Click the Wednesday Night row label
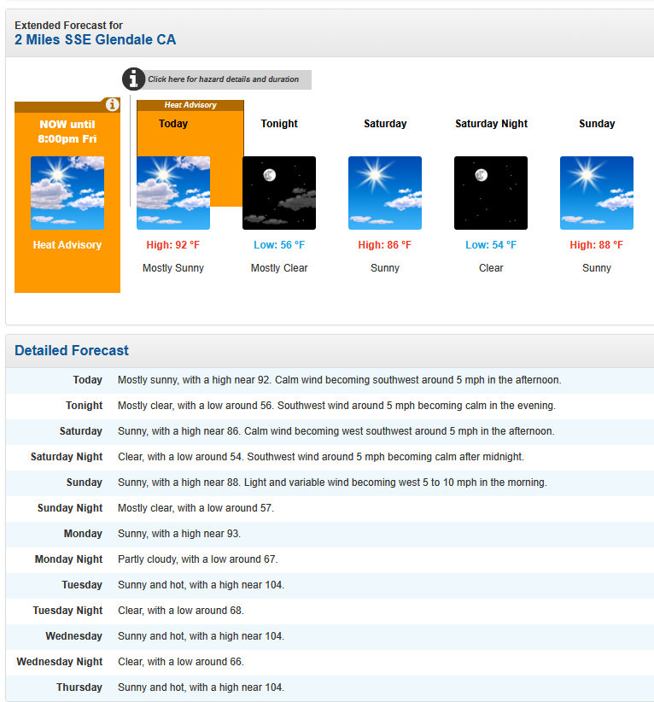654x702 pixels. tap(60, 662)
